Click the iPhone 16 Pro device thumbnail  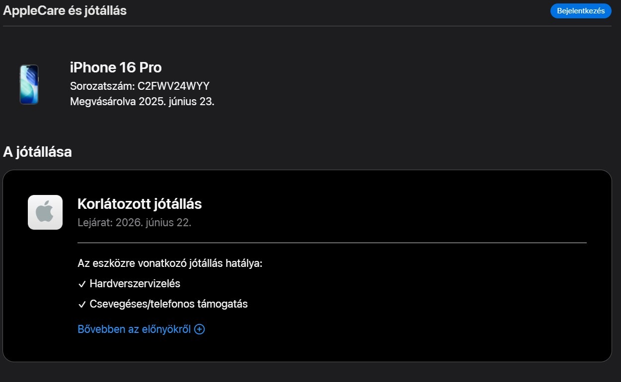29,84
